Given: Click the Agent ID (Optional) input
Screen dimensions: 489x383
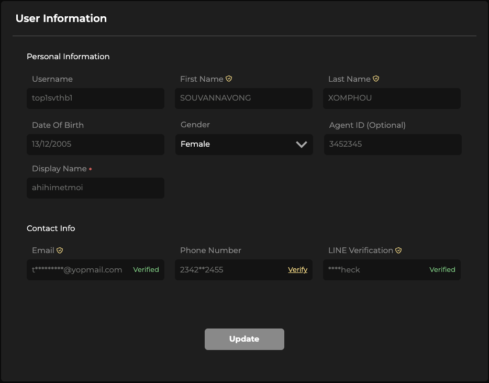Looking at the screenshot, I should (x=393, y=144).
